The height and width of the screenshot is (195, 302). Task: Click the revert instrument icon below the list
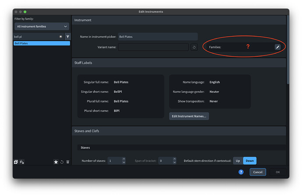click(62, 162)
